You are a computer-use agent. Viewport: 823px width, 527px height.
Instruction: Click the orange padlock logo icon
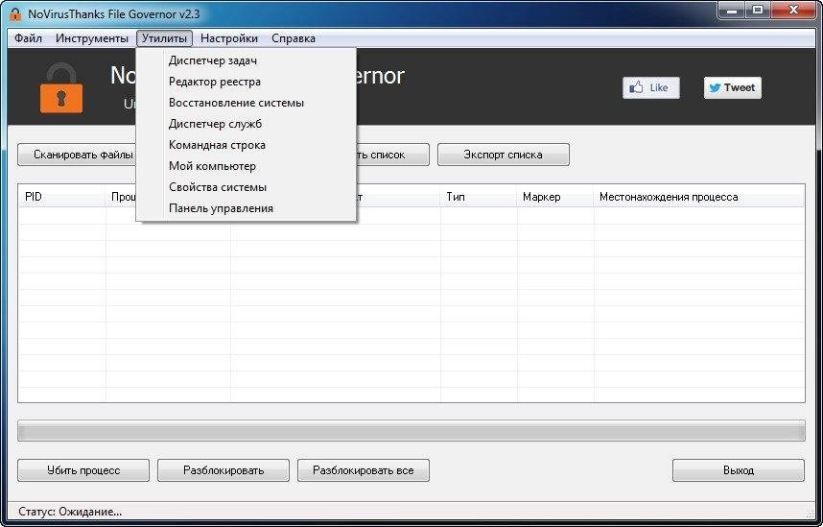click(x=61, y=87)
